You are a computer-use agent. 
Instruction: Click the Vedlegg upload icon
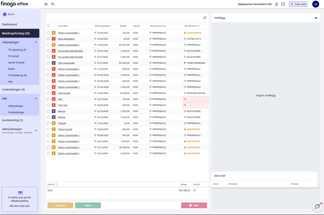coord(316,18)
